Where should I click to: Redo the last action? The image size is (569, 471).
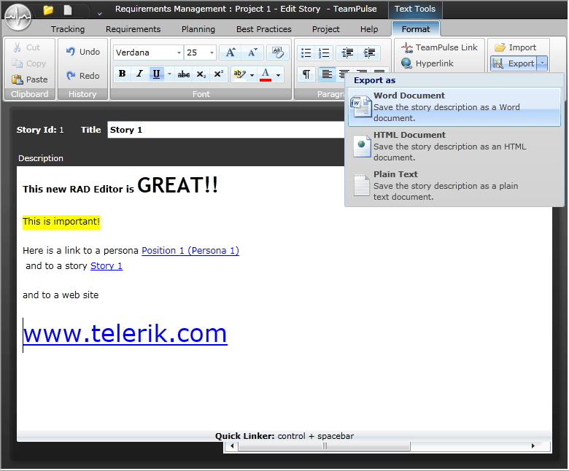83,76
